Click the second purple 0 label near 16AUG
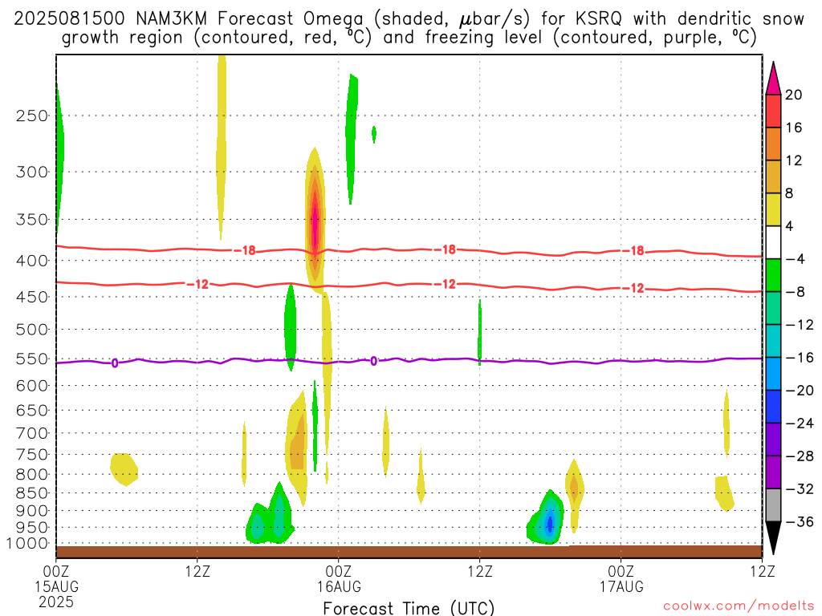Screen dimensions: 822x616 tap(373, 361)
